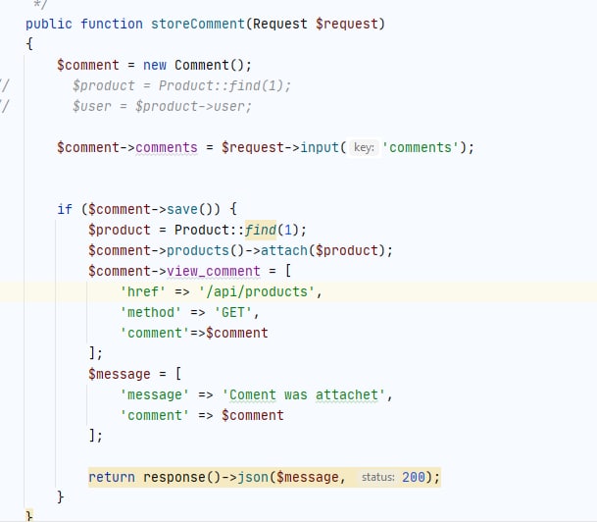The height and width of the screenshot is (522, 597).
Task: Click the json method call
Action: [253, 477]
